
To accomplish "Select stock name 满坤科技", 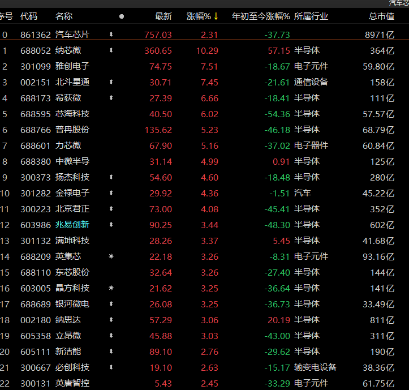I will pyautogui.click(x=72, y=241).
